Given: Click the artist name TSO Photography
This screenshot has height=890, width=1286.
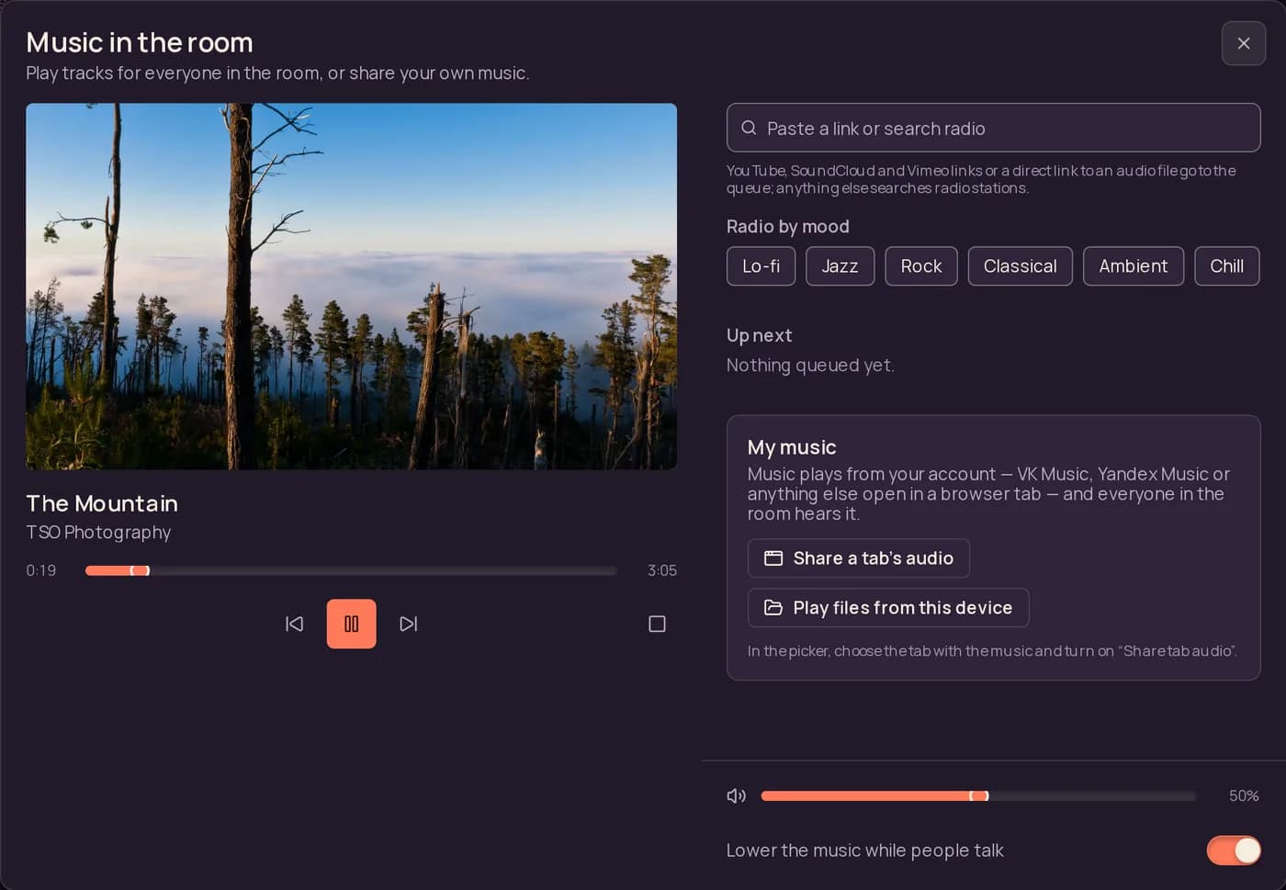Looking at the screenshot, I should point(98,533).
